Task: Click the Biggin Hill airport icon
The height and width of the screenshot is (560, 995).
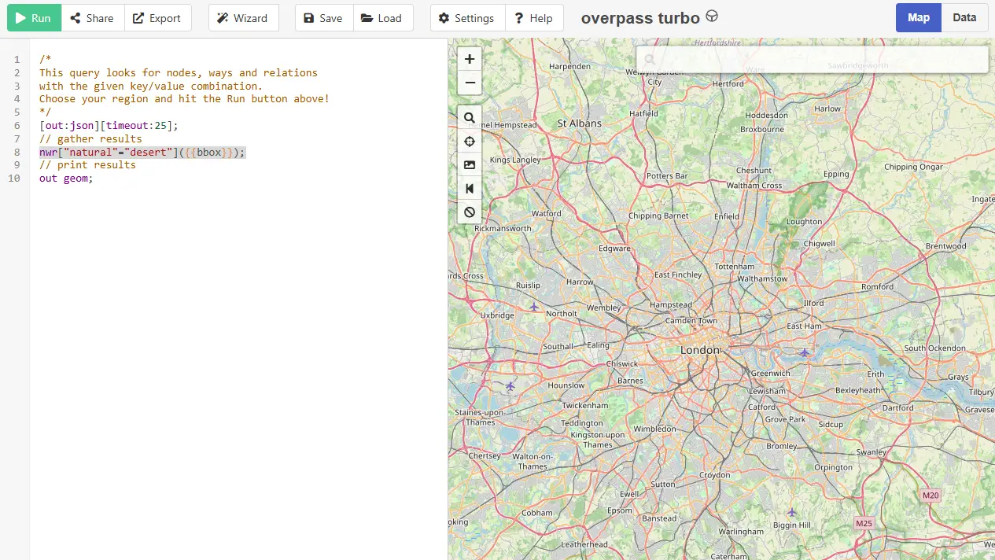Action: [x=792, y=513]
